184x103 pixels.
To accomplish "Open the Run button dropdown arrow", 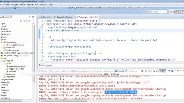I will pyautogui.click(x=78, y=8).
